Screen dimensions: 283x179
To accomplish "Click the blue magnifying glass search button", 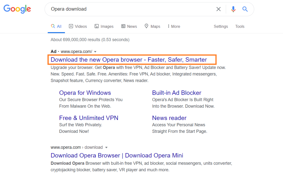I will click(x=245, y=9).
